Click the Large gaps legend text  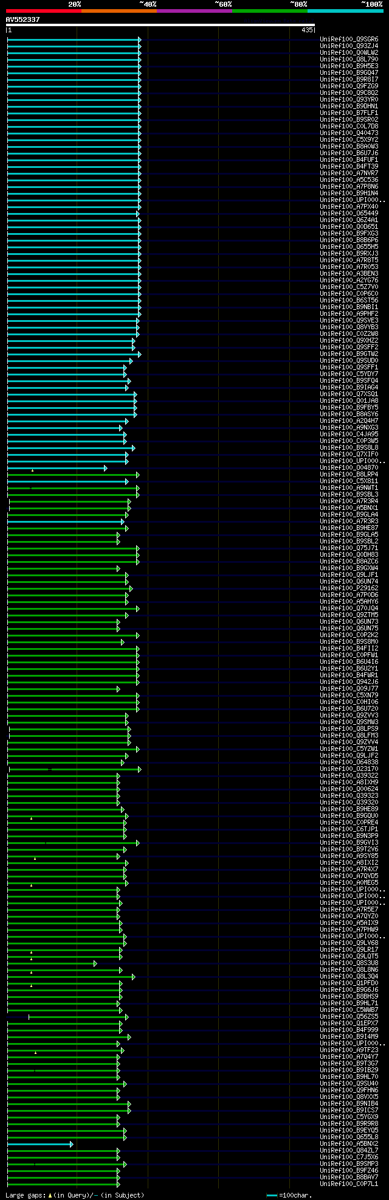pos(26,1196)
